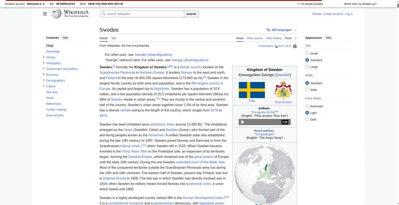Screen dimensions: 399x205
Task: Switch to the Talk tab
Action: click(x=114, y=38)
